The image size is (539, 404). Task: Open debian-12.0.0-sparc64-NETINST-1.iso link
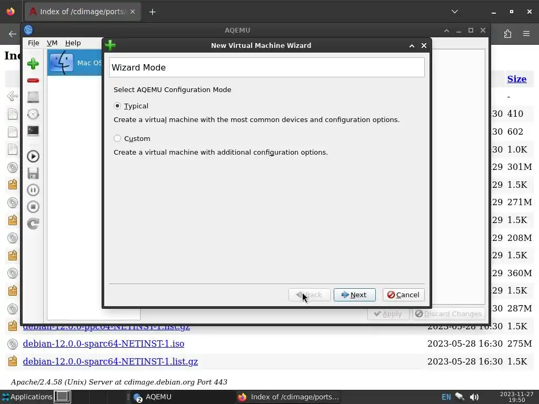click(104, 344)
